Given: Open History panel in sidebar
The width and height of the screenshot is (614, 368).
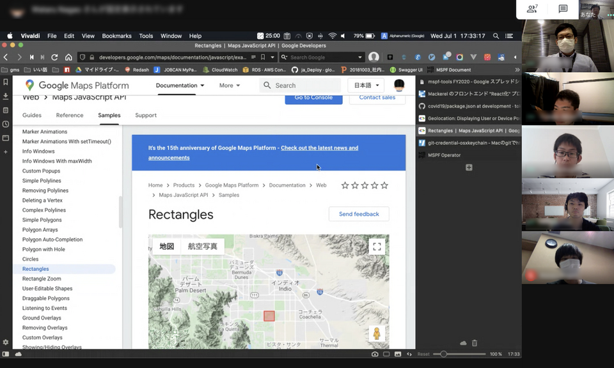Looking at the screenshot, I should 6,124.
